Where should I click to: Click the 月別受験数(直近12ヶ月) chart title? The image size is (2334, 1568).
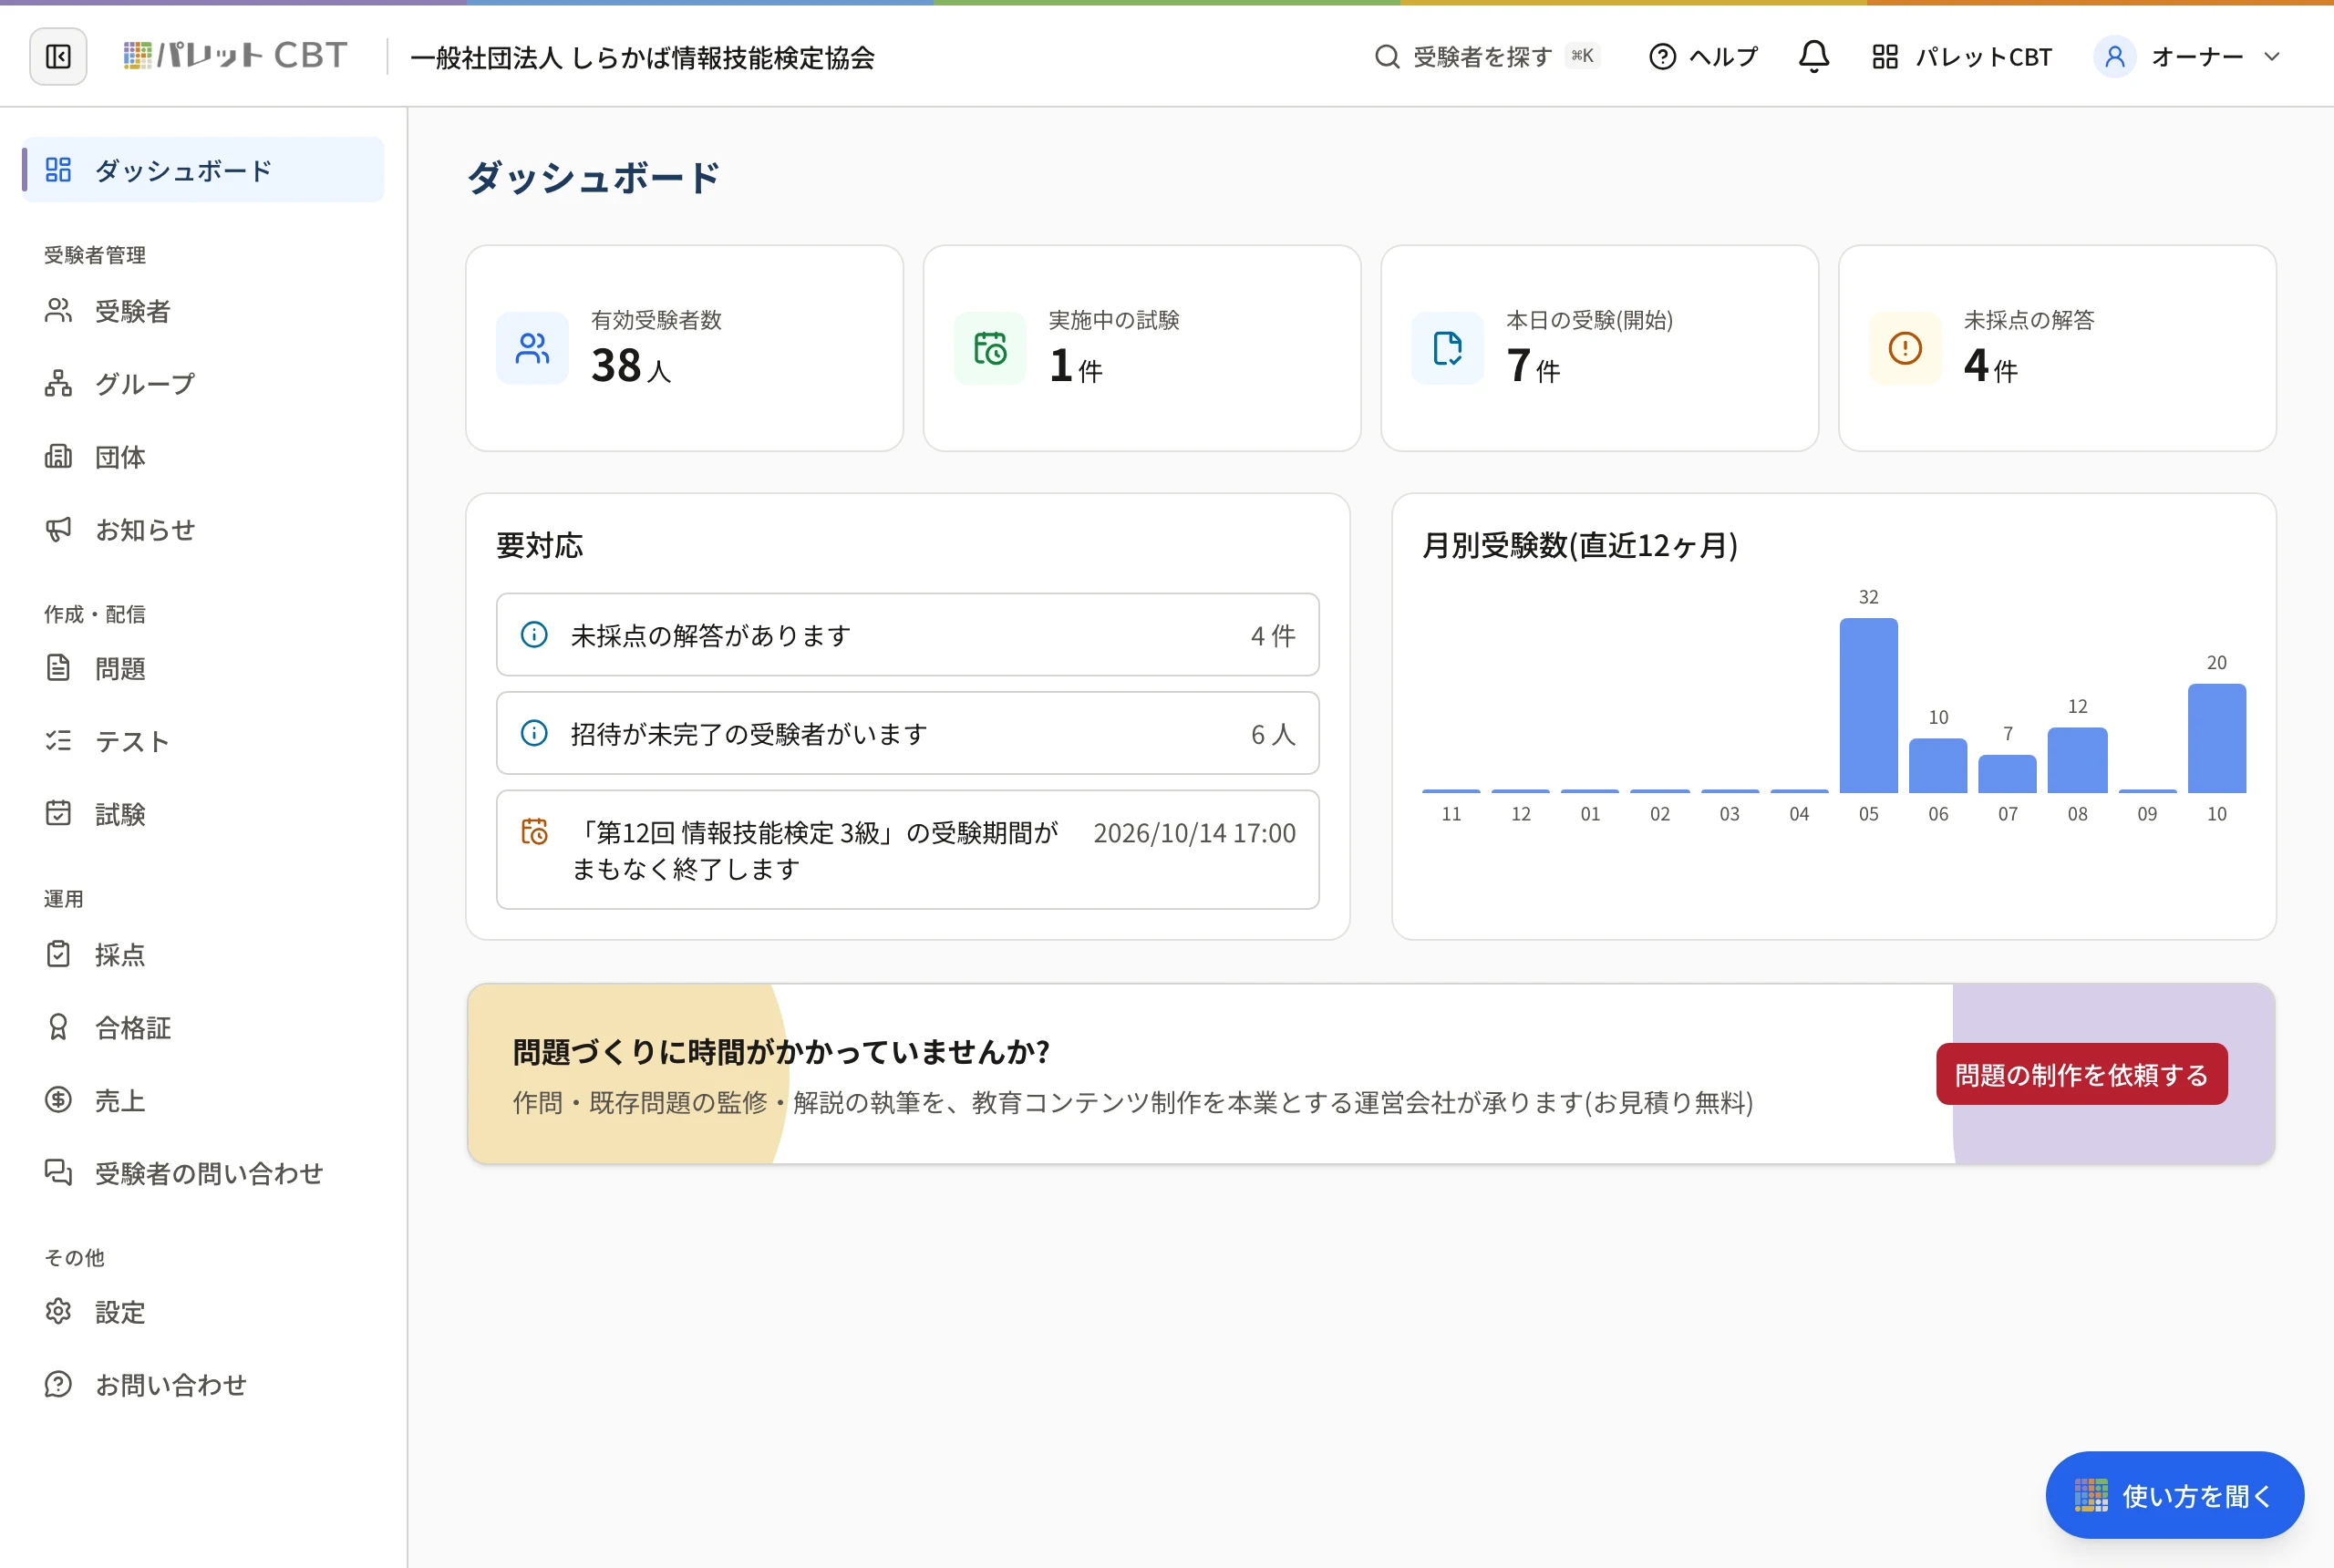(x=1580, y=546)
